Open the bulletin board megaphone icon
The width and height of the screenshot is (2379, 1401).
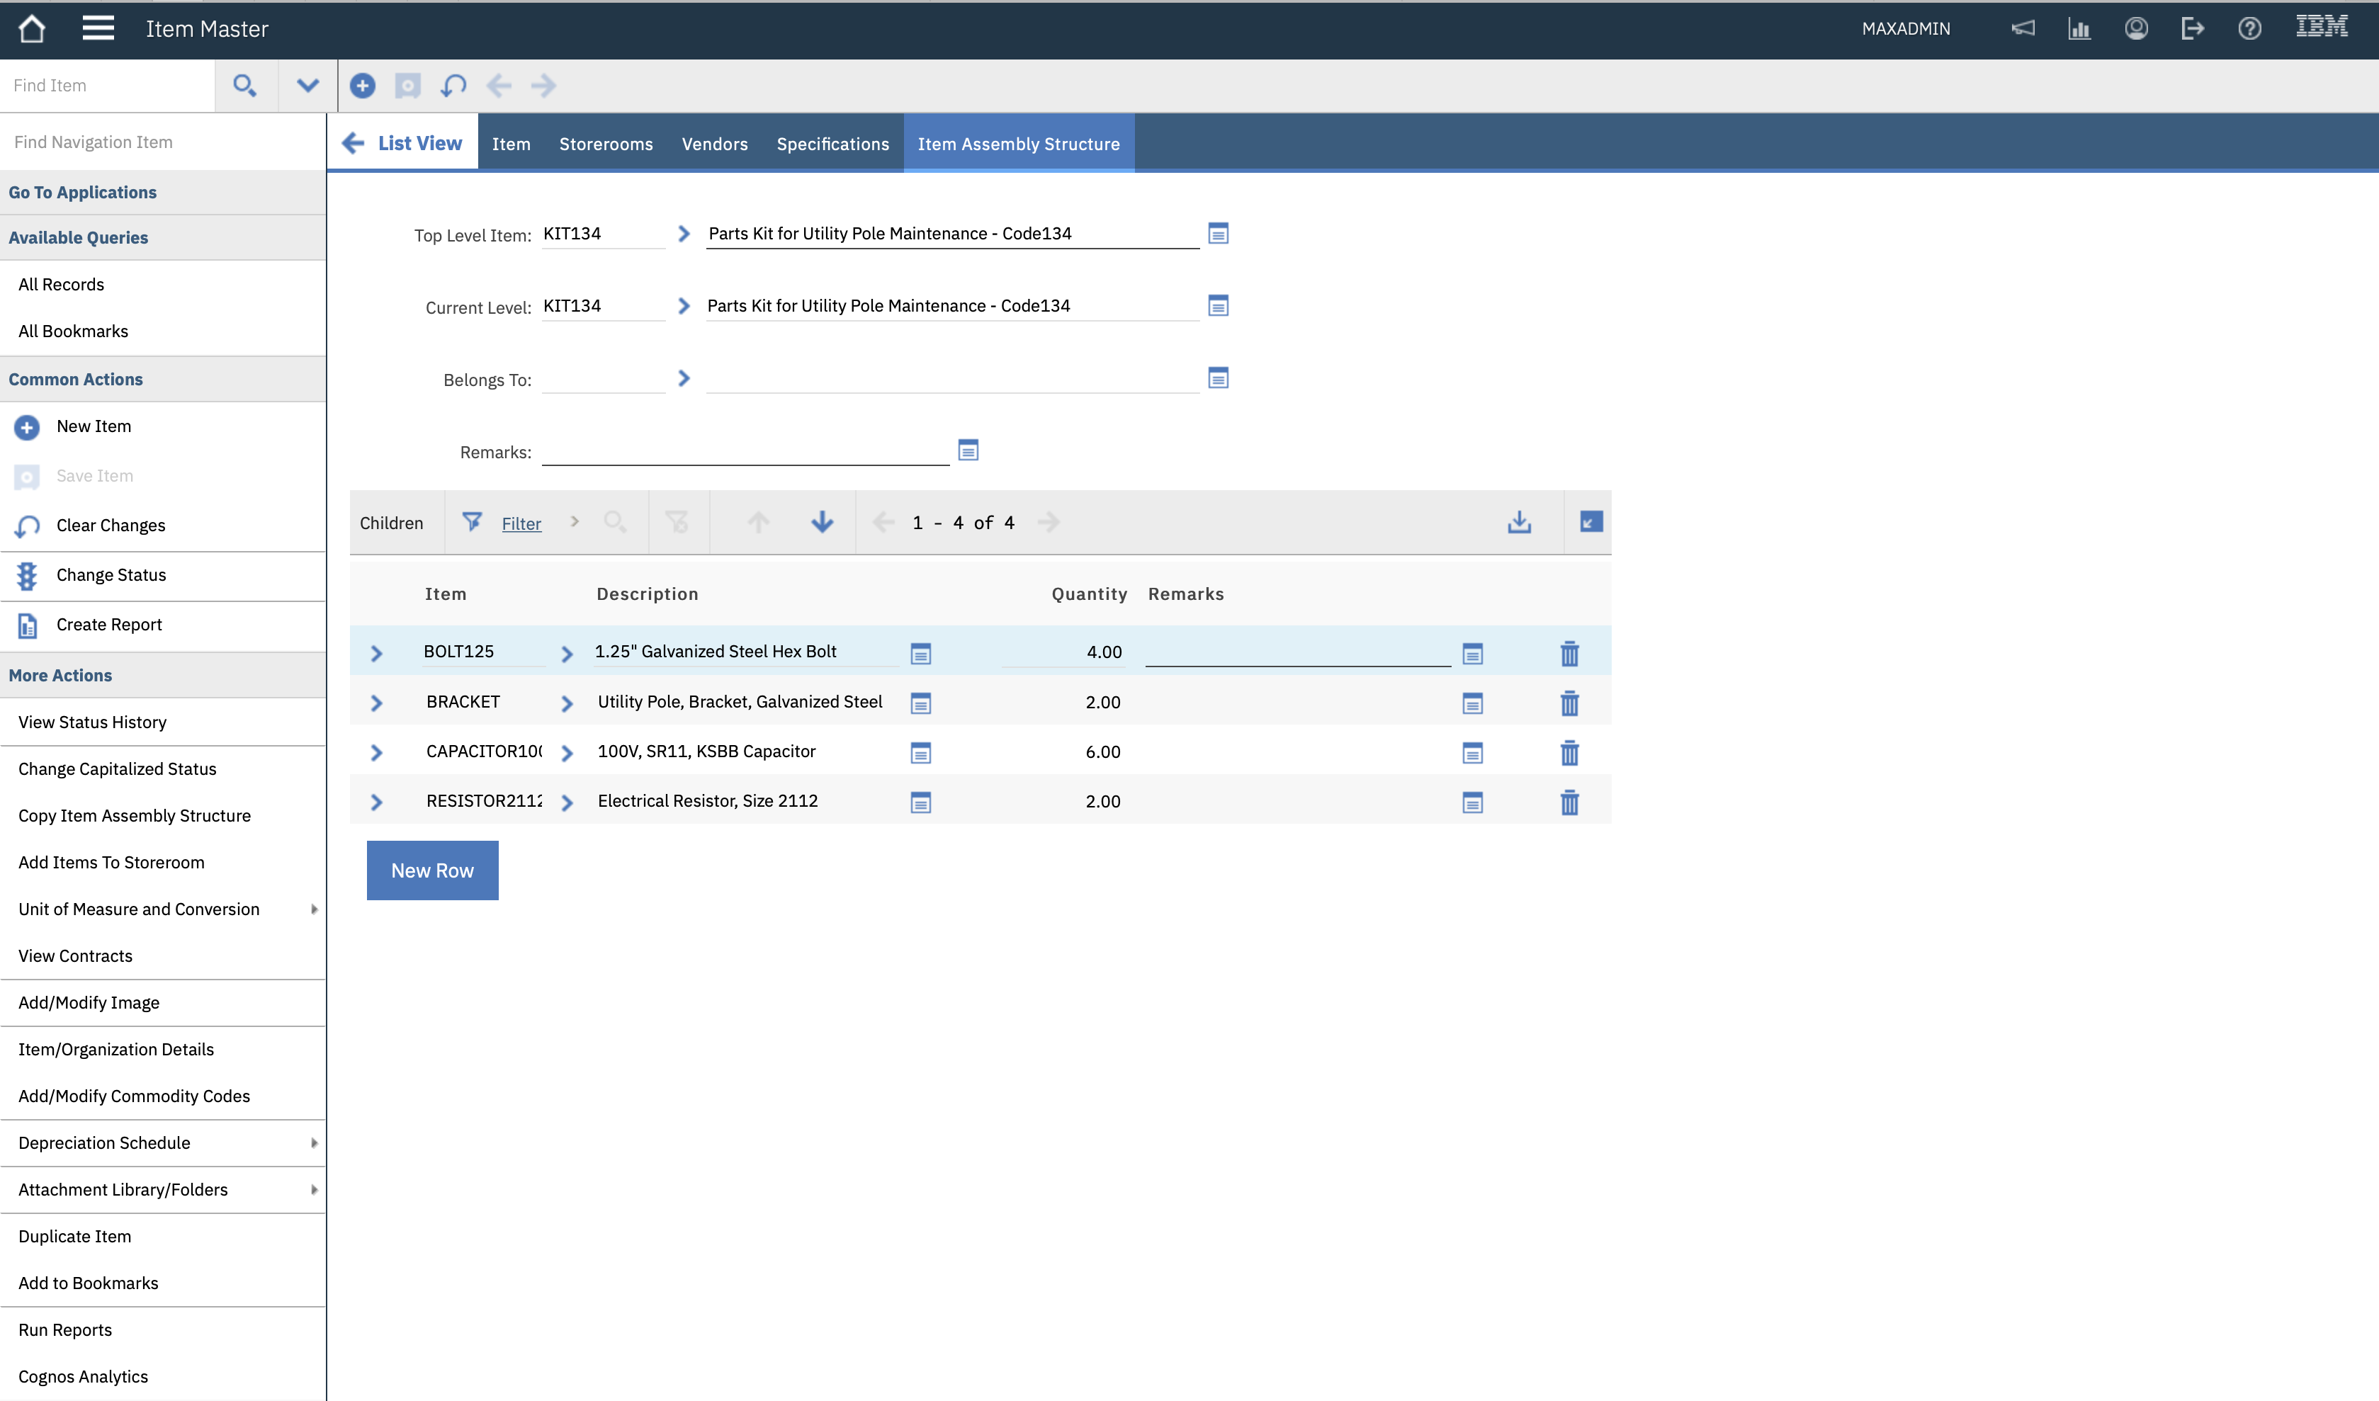pyautogui.click(x=2022, y=28)
